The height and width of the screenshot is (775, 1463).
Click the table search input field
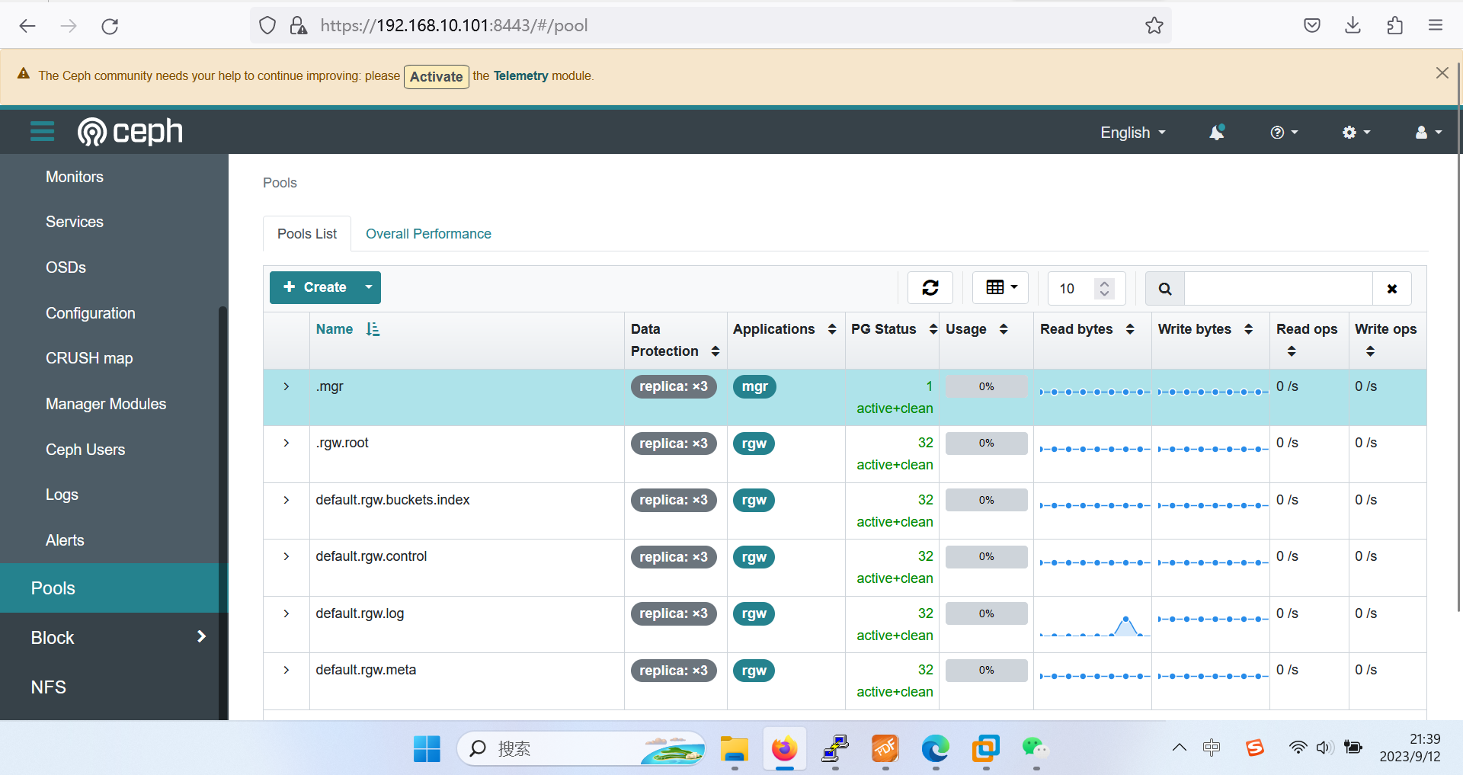pyautogui.click(x=1279, y=289)
